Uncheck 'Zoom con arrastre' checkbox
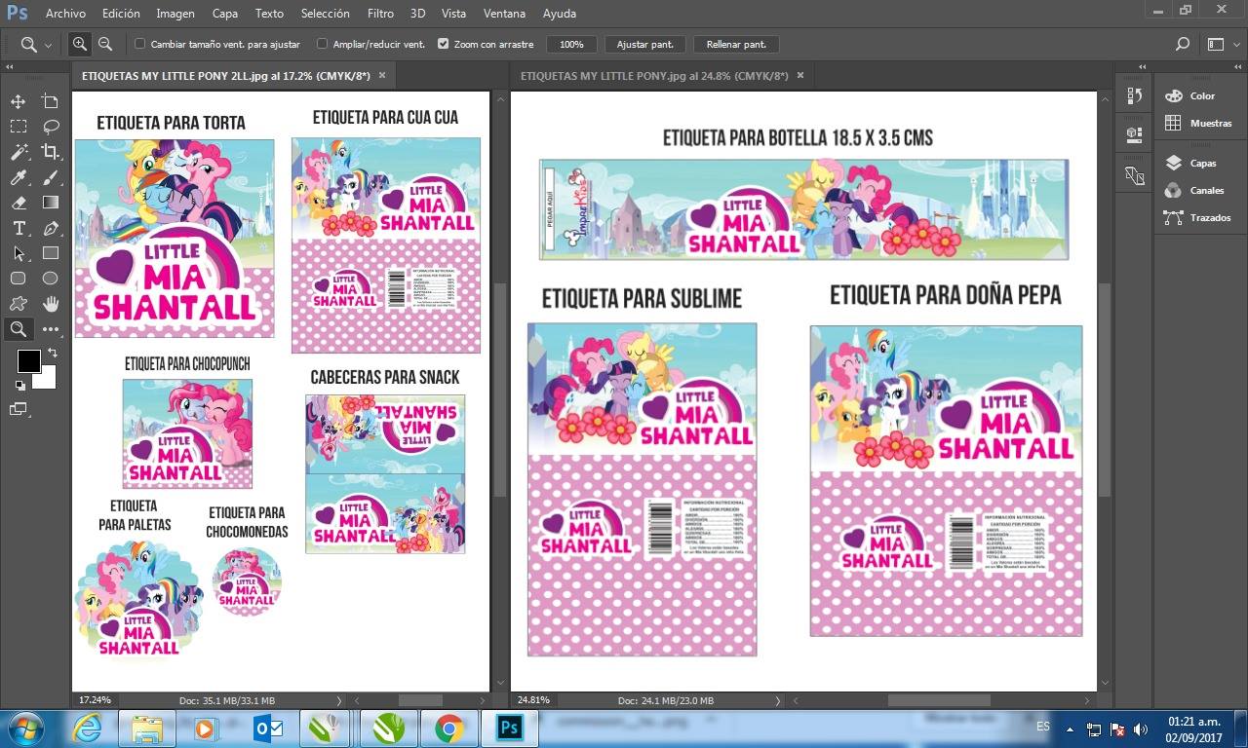 [444, 44]
